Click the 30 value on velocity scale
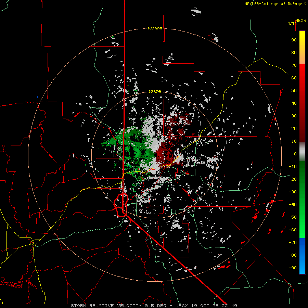Viewport: 308px width, 308px height. (294, 116)
